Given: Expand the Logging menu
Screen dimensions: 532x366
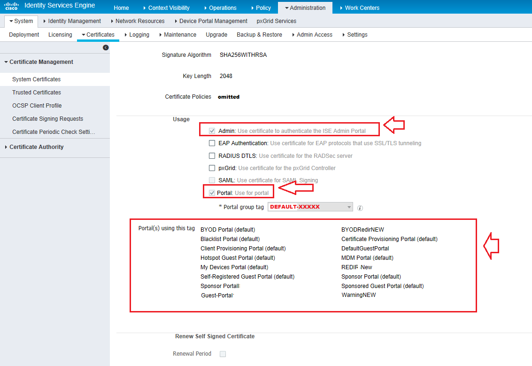Looking at the screenshot, I should (137, 35).
